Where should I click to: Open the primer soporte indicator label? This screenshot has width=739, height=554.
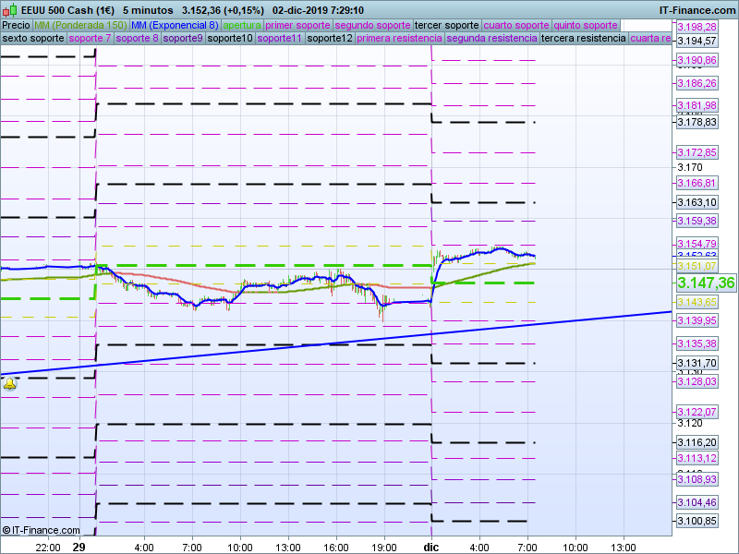point(297,25)
